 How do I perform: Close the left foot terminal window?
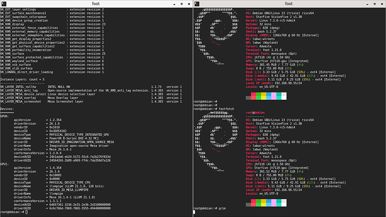tap(189, 4)
